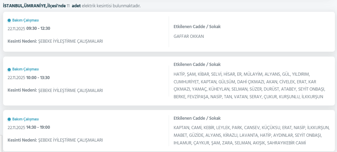The width and height of the screenshot is (337, 152).
Task: Click 'Kesinti Nedeni' in the 09:30 outage card
Action: click(x=22, y=41)
